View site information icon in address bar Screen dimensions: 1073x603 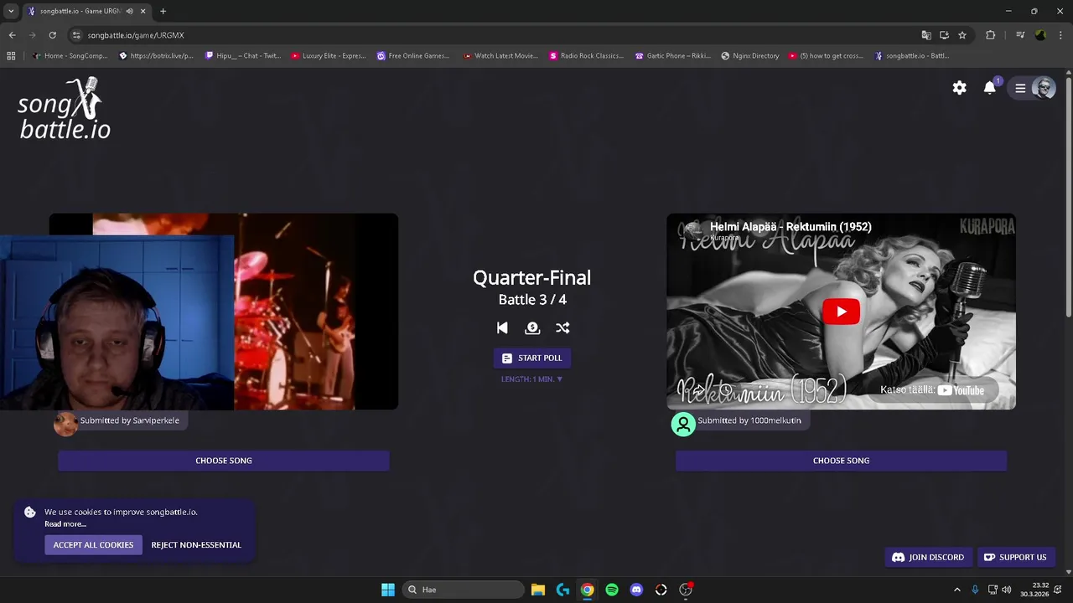pyautogui.click(x=76, y=35)
